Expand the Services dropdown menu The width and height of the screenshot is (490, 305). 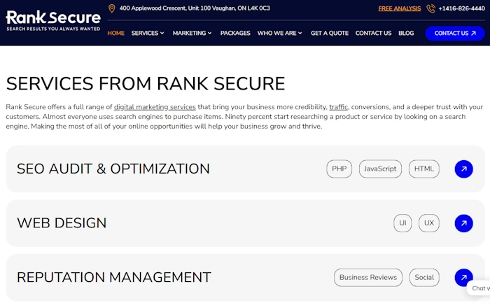click(x=148, y=33)
